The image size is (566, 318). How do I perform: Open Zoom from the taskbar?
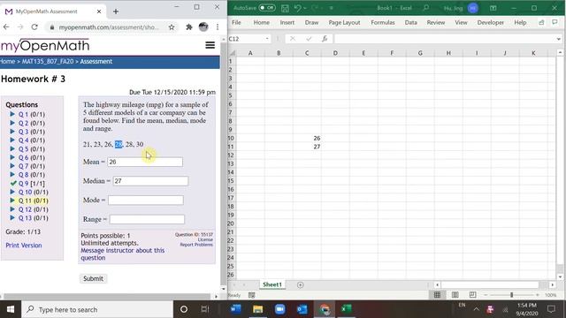(x=279, y=309)
